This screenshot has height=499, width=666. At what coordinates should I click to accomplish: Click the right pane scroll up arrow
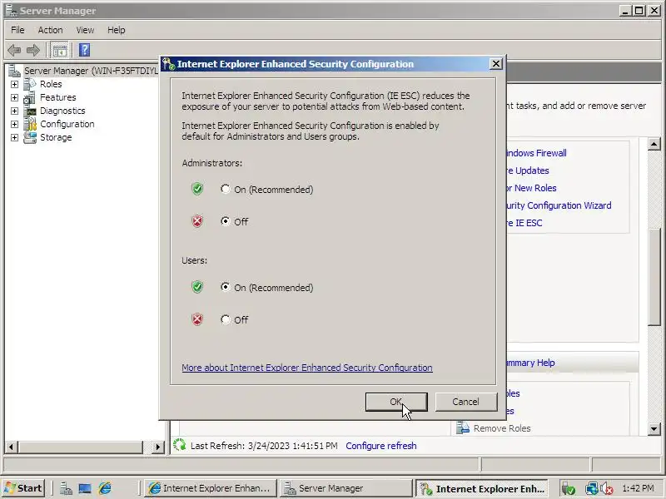654,144
